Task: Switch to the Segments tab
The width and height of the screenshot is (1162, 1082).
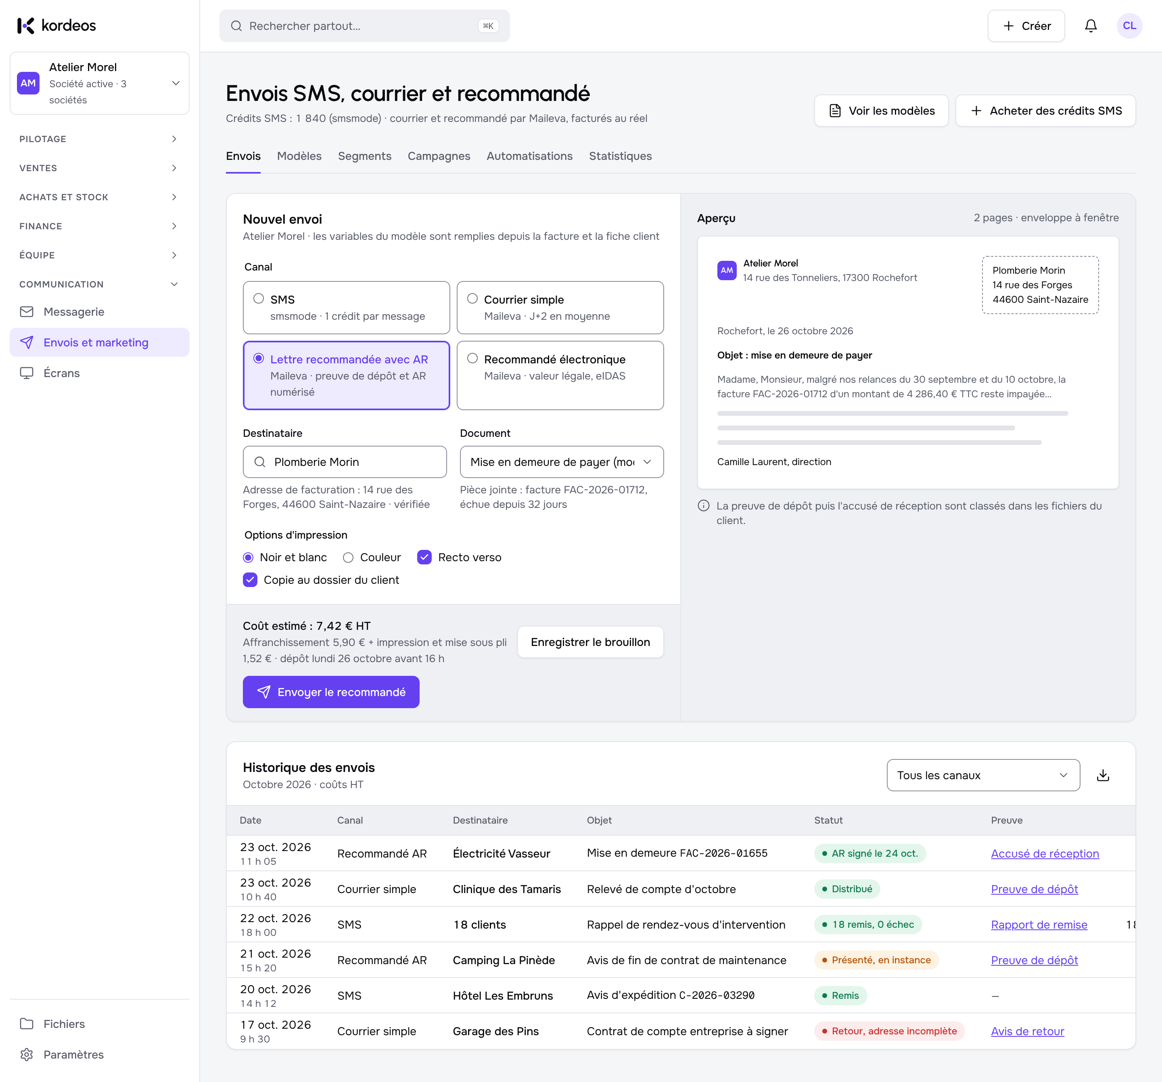Action: click(x=365, y=156)
